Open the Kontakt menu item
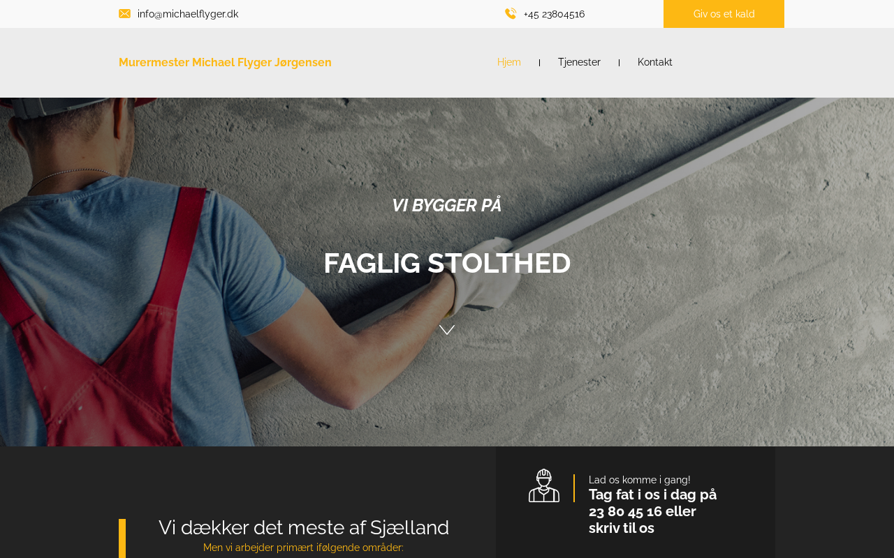This screenshot has height=558, width=894. click(655, 62)
